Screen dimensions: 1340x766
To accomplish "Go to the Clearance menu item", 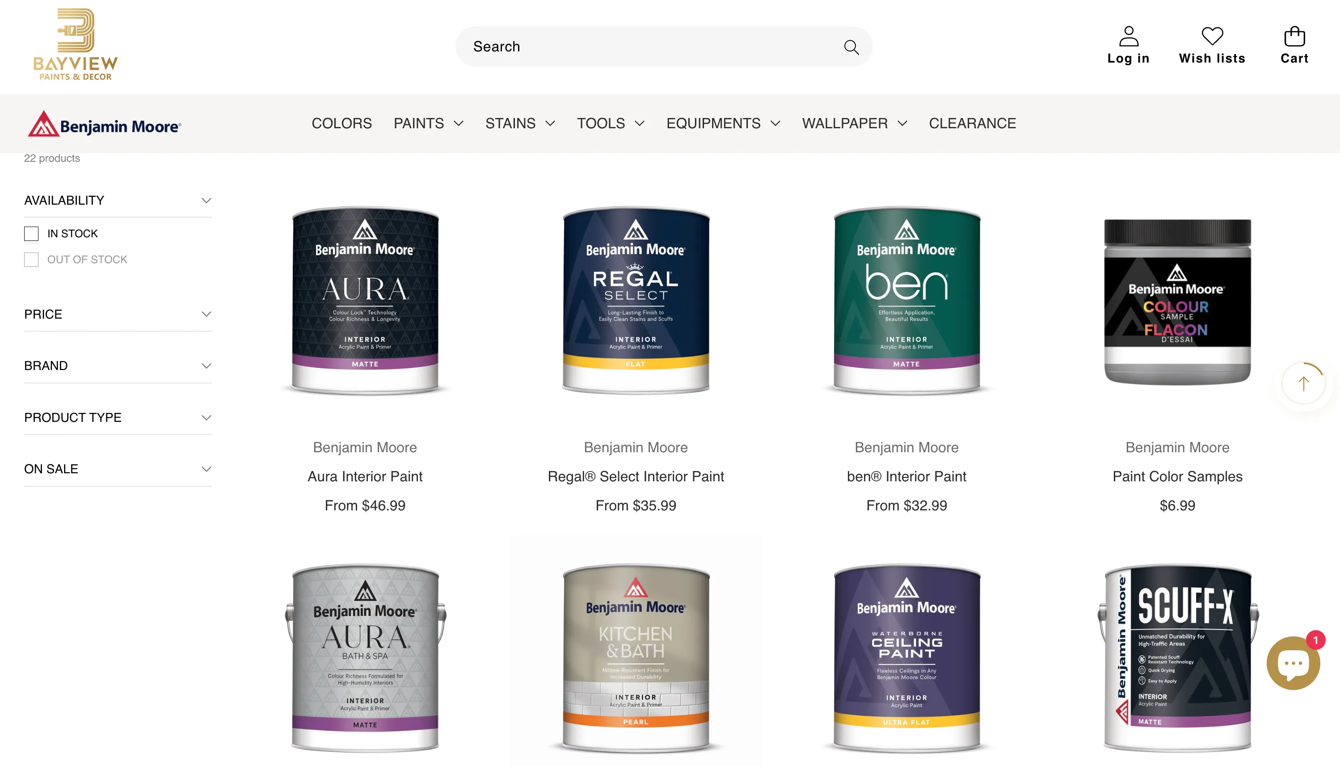I will 972,123.
